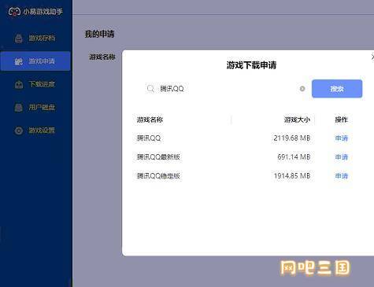Click the 游戏下载申请 dialog title
374x287 pixels.
[x=251, y=65]
